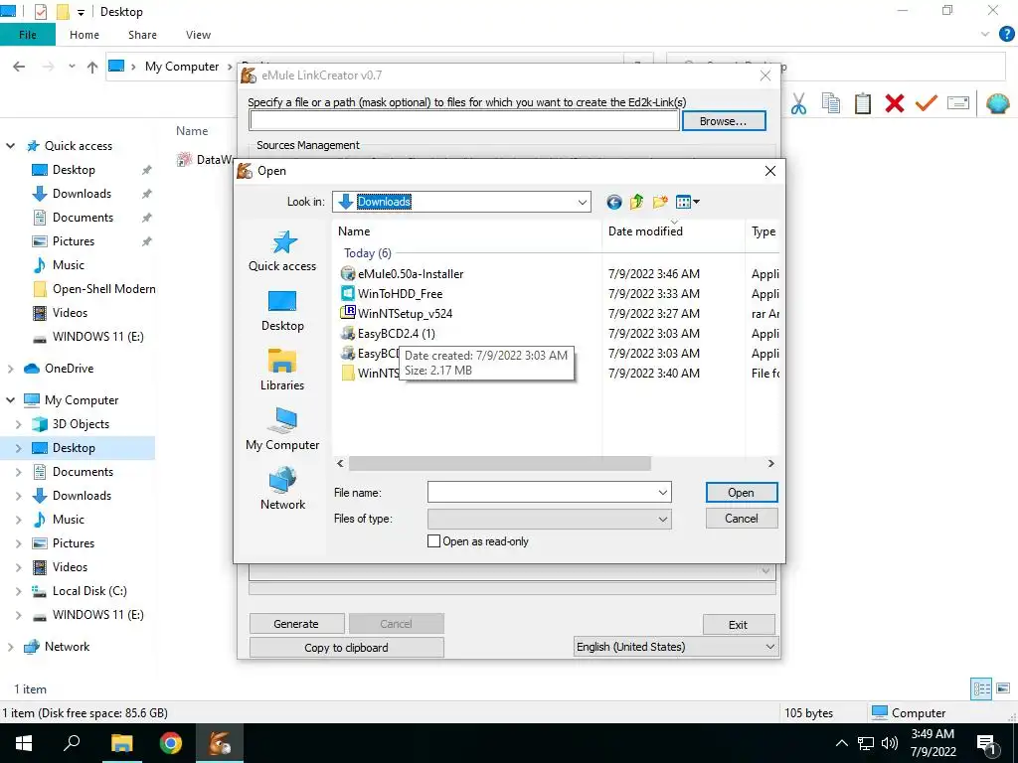Screen dimensions: 1018x763
Task: Expand the OneDrive tree node
Action: [x=10, y=369]
